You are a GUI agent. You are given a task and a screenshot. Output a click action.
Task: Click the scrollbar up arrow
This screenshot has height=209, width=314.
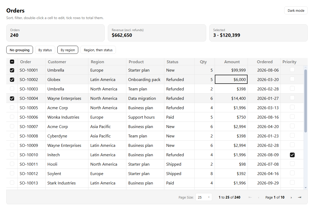tap(306, 67)
